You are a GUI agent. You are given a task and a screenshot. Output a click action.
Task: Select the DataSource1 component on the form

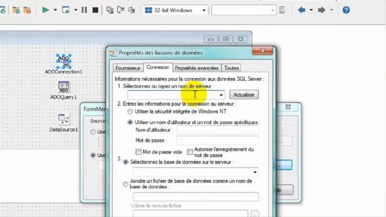tap(63, 119)
